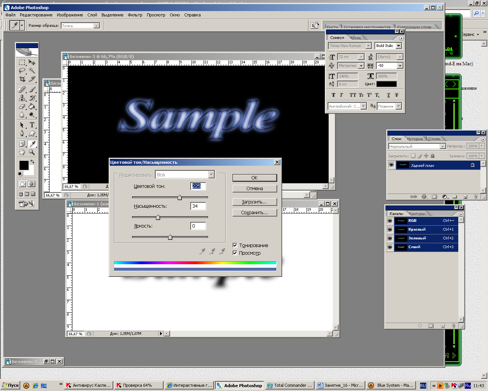Open the tracking -50 dropdown
This screenshot has width=488, height=391.
tap(400, 66)
